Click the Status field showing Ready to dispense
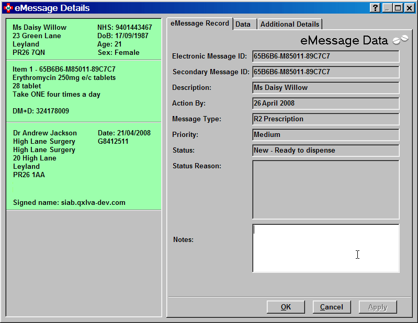The width and height of the screenshot is (418, 323). coord(325,150)
